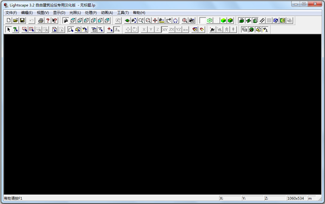Select the arrow pointer selection tool
This screenshot has width=325, height=204.
[9, 29]
